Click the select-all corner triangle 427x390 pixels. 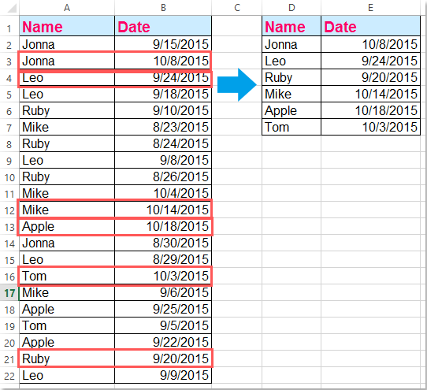pyautogui.click(x=12, y=8)
